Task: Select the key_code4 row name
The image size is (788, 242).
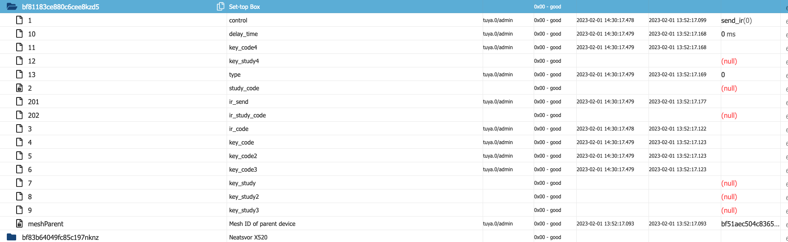Action: (x=243, y=47)
